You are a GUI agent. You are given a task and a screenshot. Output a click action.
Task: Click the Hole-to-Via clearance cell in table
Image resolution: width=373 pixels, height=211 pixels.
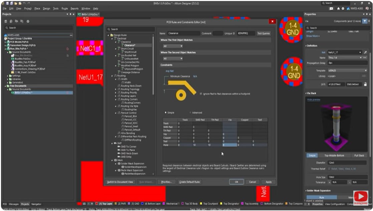tap(230, 145)
